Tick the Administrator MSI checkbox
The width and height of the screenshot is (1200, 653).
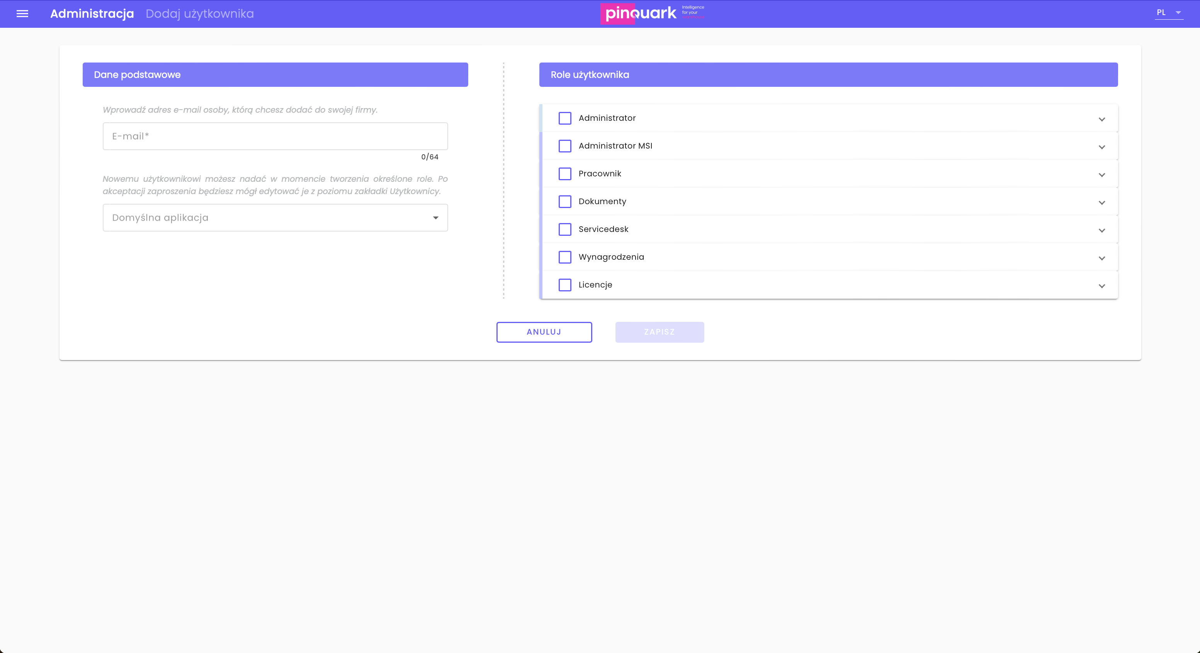[565, 146]
